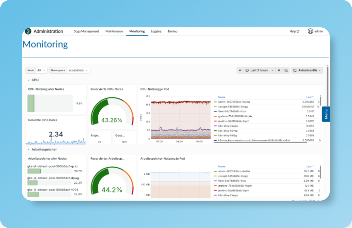Image resolution: width=352 pixels, height=228 pixels.
Task: Switch to the Maintenance tab
Action: tap(114, 31)
